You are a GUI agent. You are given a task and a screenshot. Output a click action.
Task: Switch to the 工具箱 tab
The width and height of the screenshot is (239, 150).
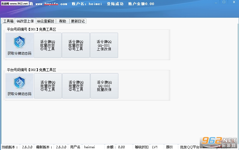point(8,21)
